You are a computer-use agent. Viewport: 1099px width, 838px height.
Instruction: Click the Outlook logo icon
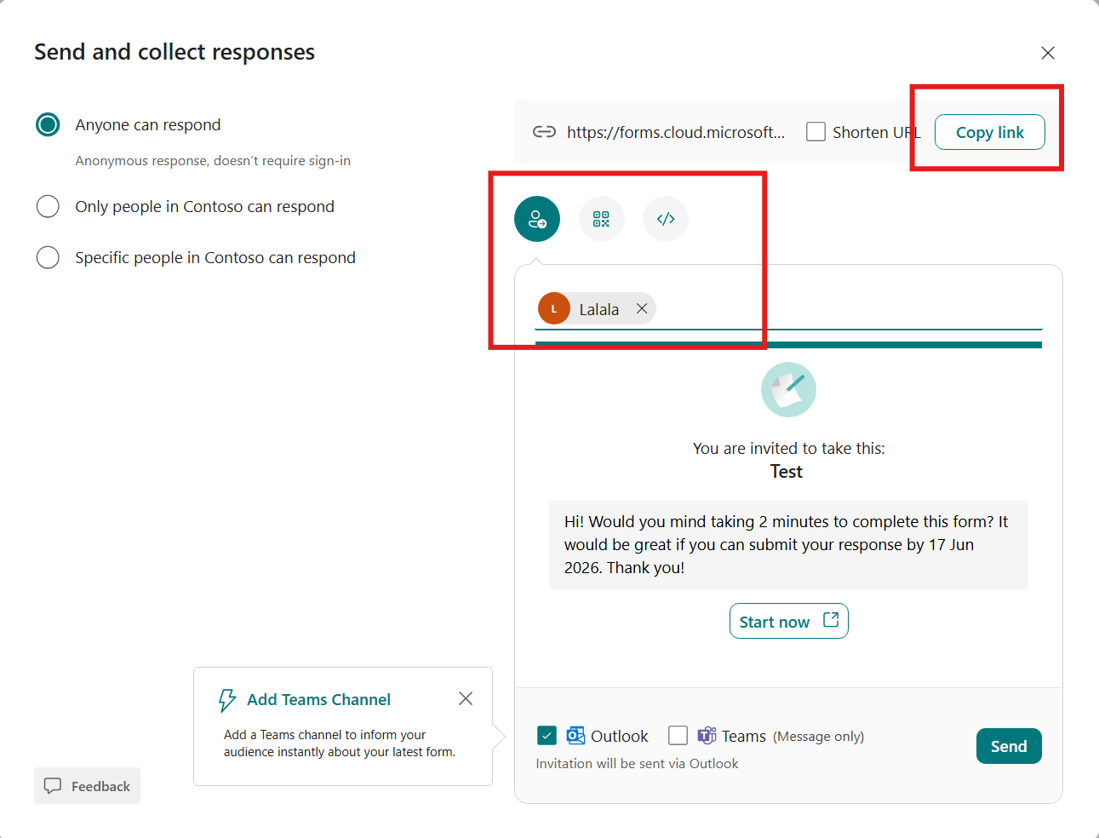[575, 736]
